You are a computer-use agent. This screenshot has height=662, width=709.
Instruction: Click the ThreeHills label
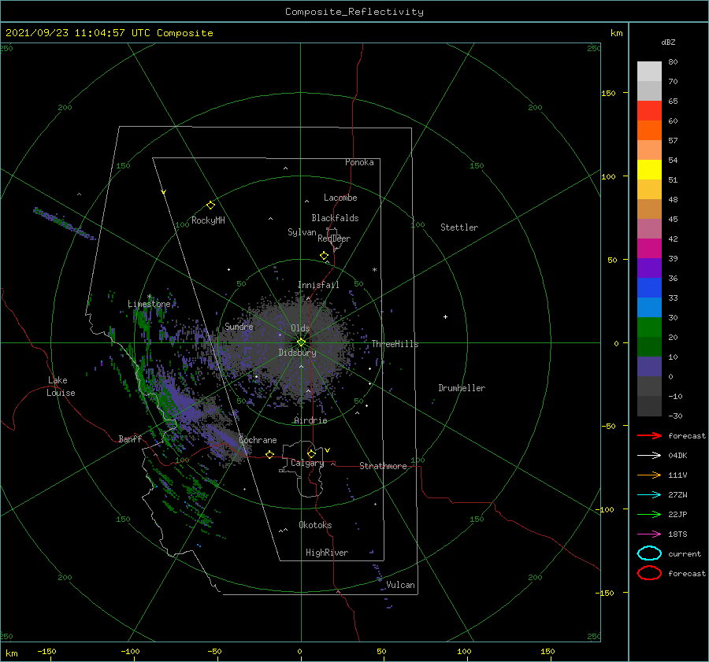395,344
